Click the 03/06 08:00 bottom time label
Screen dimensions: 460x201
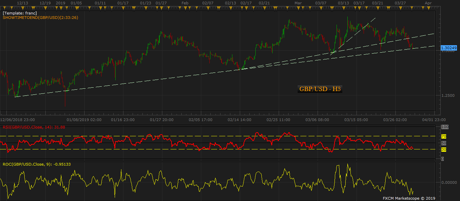tap(317, 119)
